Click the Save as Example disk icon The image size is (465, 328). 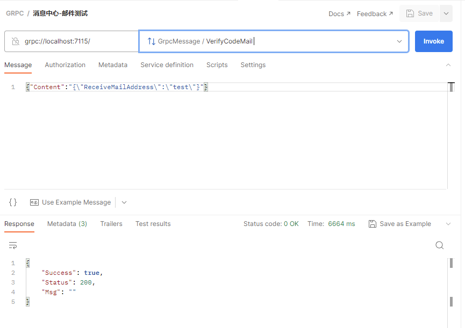click(x=373, y=224)
